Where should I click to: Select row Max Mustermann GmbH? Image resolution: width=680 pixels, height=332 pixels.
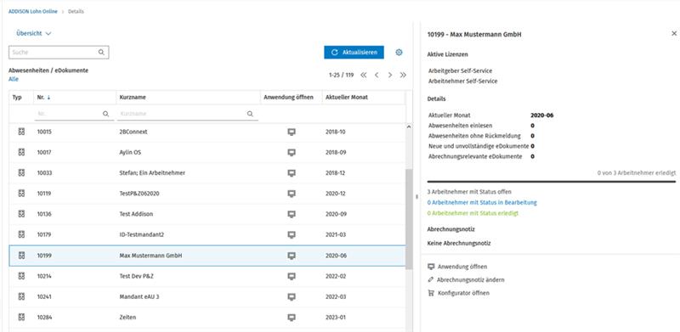click(x=207, y=256)
